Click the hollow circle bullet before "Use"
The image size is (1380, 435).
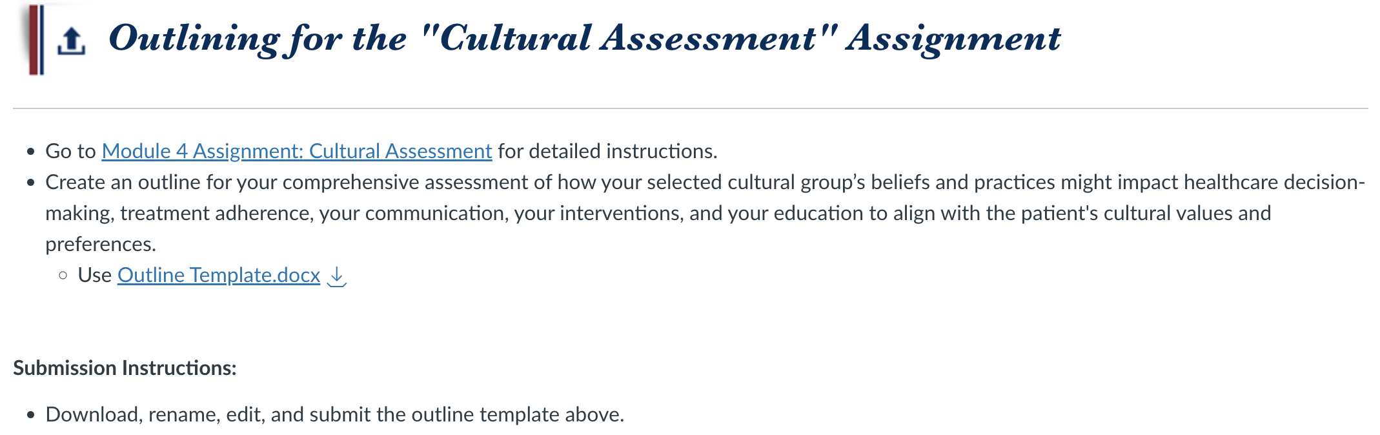(x=63, y=276)
